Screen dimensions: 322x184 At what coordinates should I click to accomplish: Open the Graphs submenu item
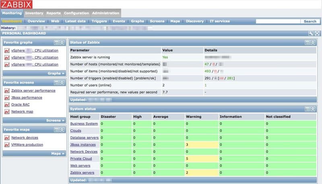[137, 21]
